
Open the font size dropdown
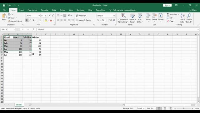tap(46, 16)
